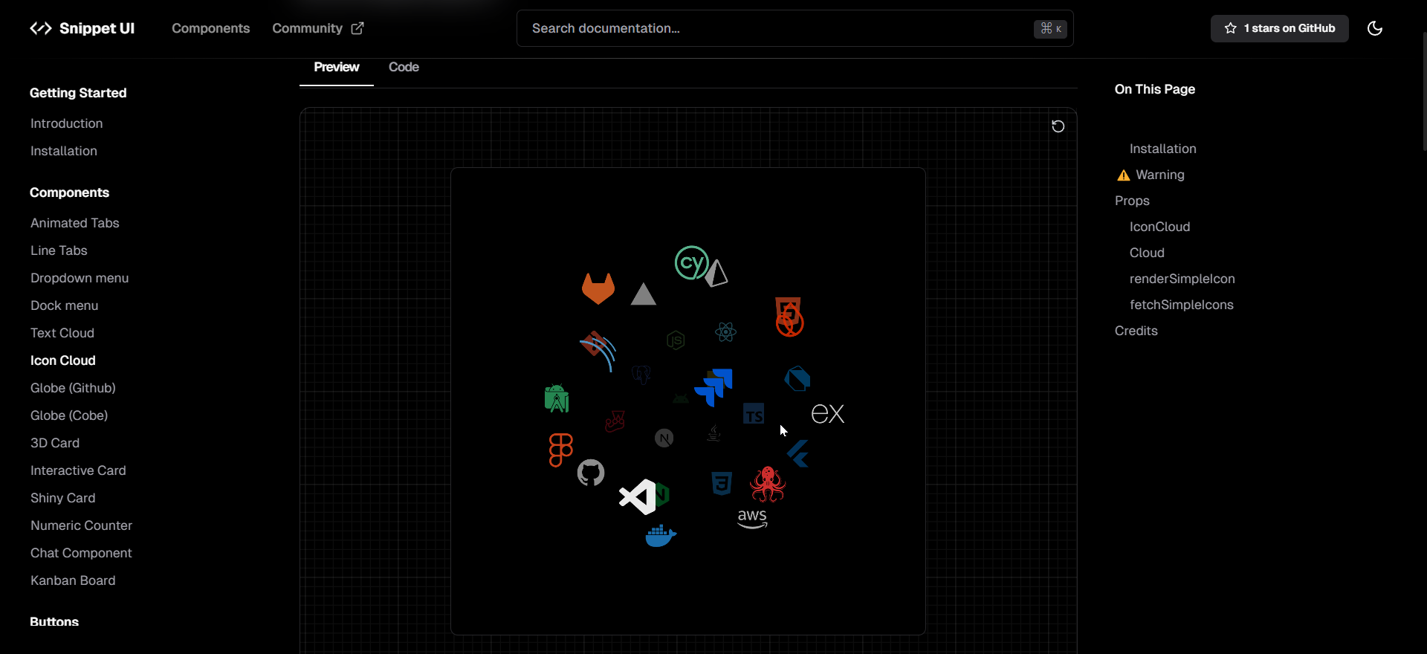
Task: Open Introduction in the sidebar
Action: [x=67, y=123]
